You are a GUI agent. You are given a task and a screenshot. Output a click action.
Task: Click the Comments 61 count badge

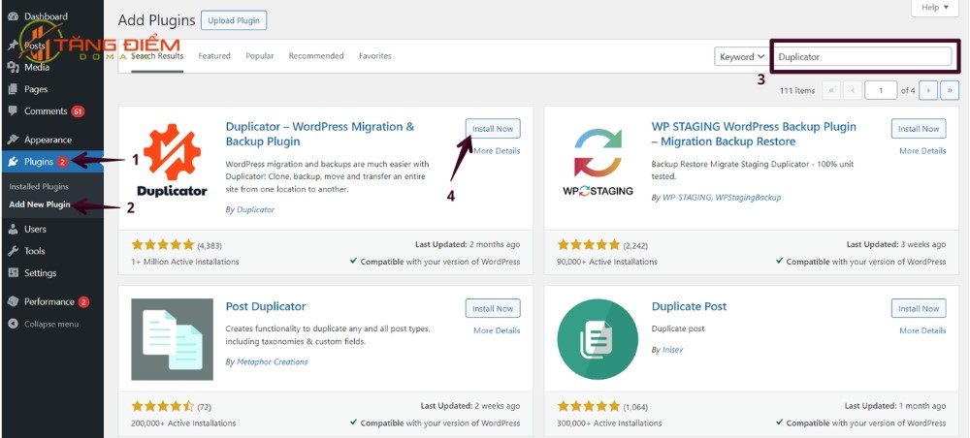[78, 111]
